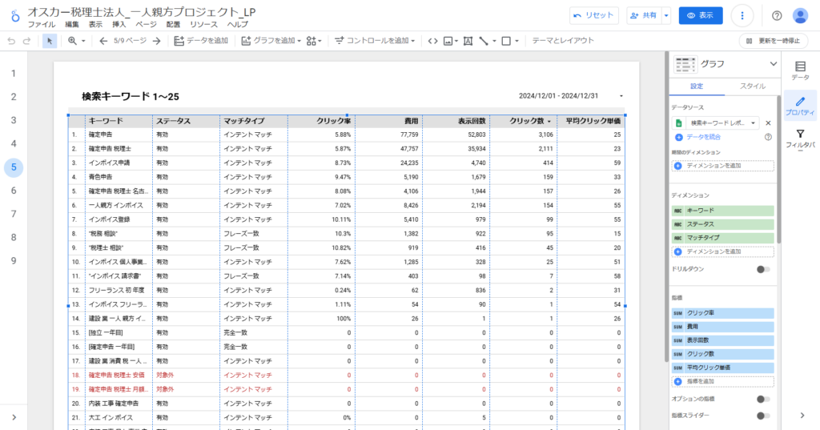Remove the data source with X icon
The width and height of the screenshot is (820, 430).
(768, 123)
